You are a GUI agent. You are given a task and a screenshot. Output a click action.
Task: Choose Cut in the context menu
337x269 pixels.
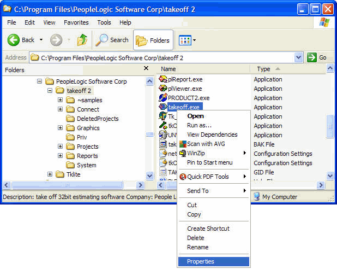click(x=214, y=205)
